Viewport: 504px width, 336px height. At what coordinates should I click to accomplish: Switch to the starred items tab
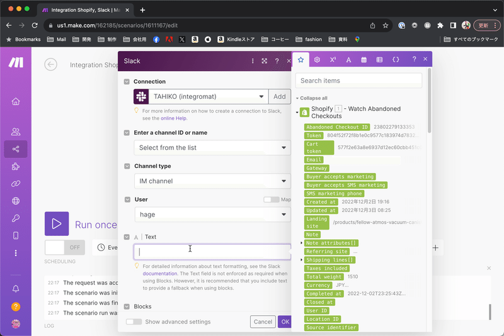pos(301,60)
